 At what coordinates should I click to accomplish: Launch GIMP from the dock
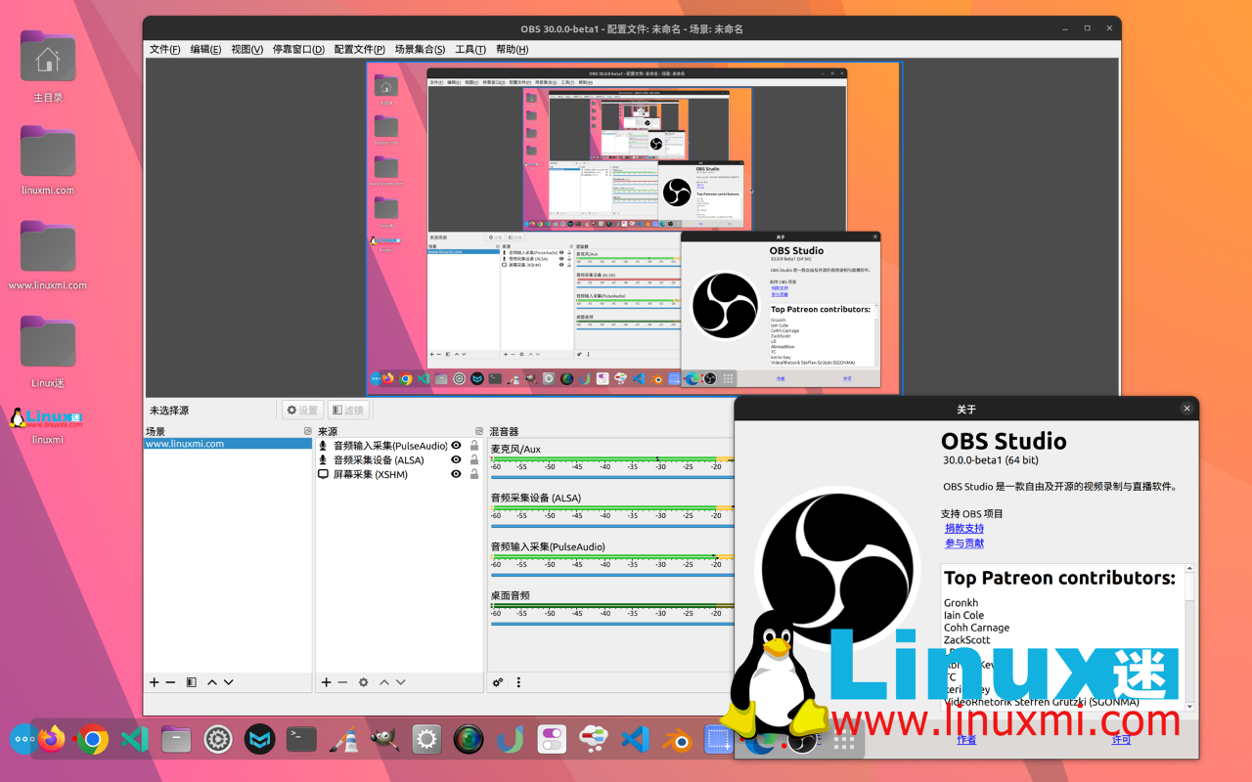[x=384, y=740]
